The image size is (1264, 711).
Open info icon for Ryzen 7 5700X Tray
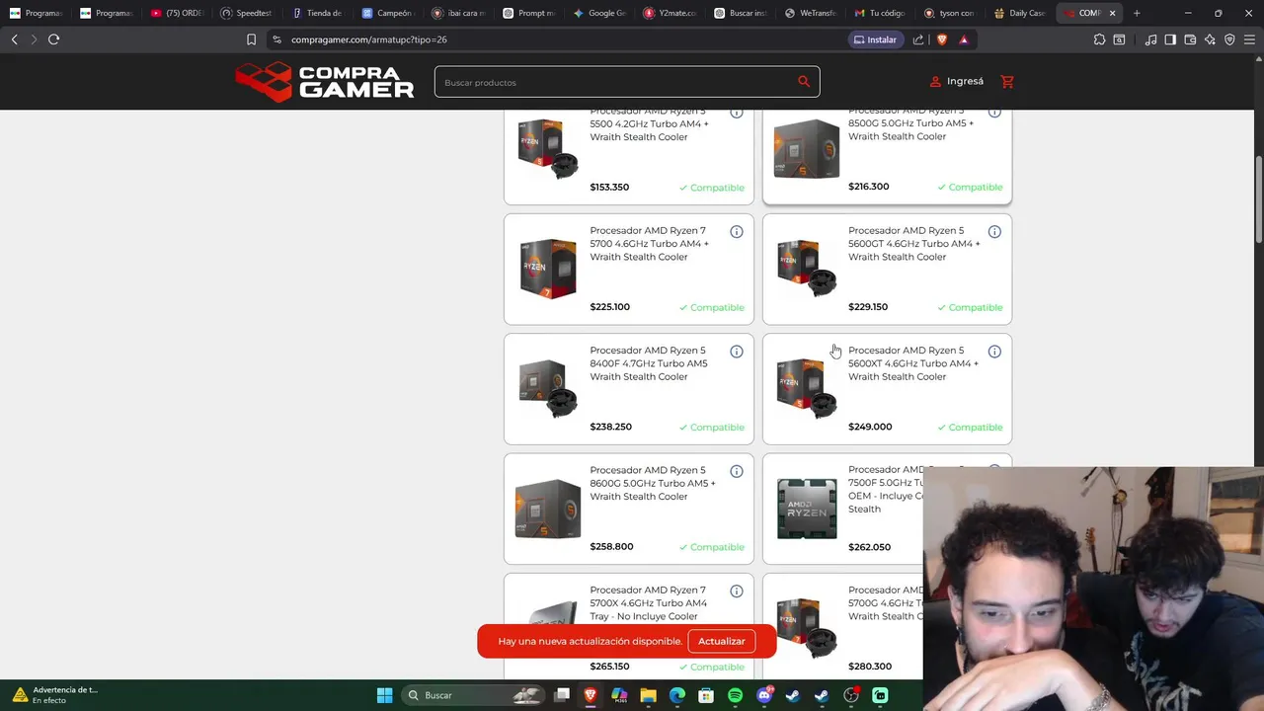[737, 592]
